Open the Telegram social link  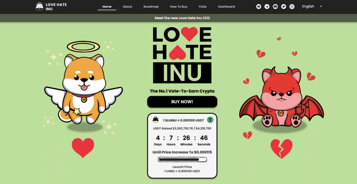click(x=267, y=7)
